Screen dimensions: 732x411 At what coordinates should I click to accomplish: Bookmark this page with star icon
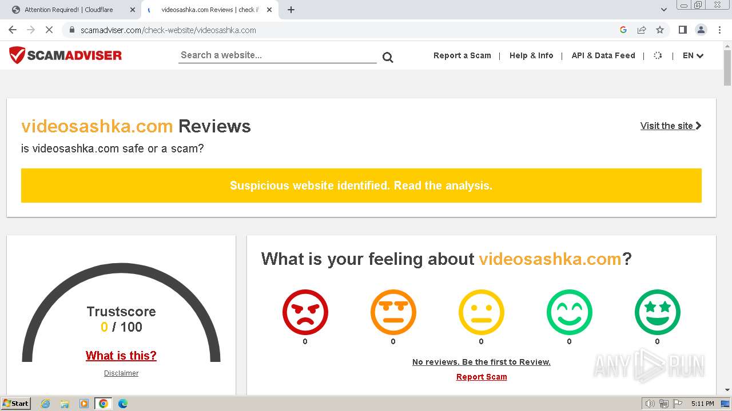660,30
